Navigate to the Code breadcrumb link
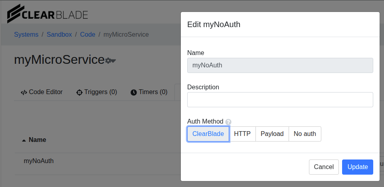The width and height of the screenshot is (384, 187). 87,35
